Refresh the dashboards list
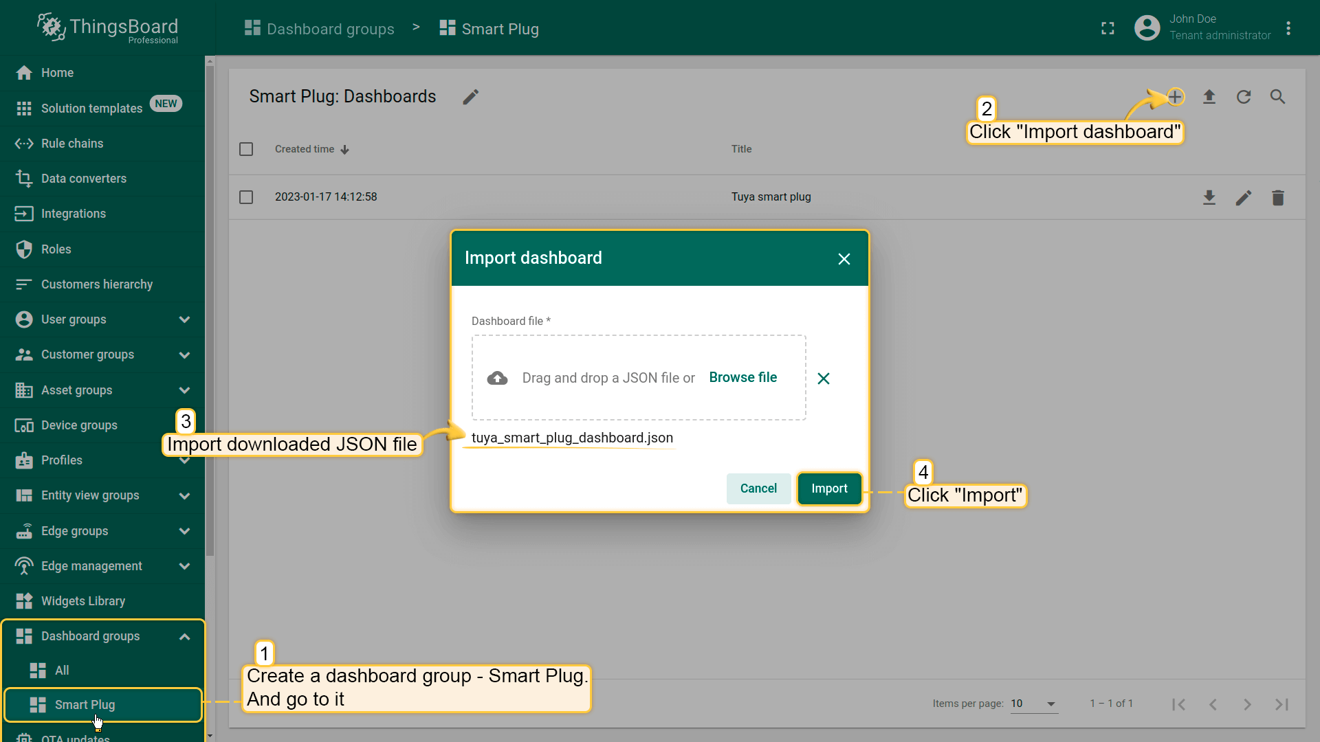The height and width of the screenshot is (742, 1320). coord(1244,97)
